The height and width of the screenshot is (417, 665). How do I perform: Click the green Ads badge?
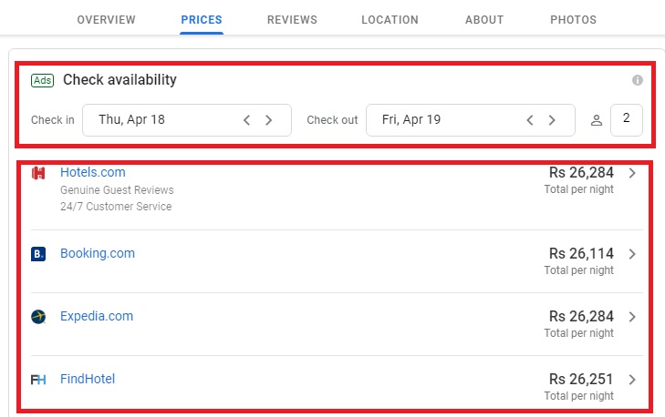(42, 80)
